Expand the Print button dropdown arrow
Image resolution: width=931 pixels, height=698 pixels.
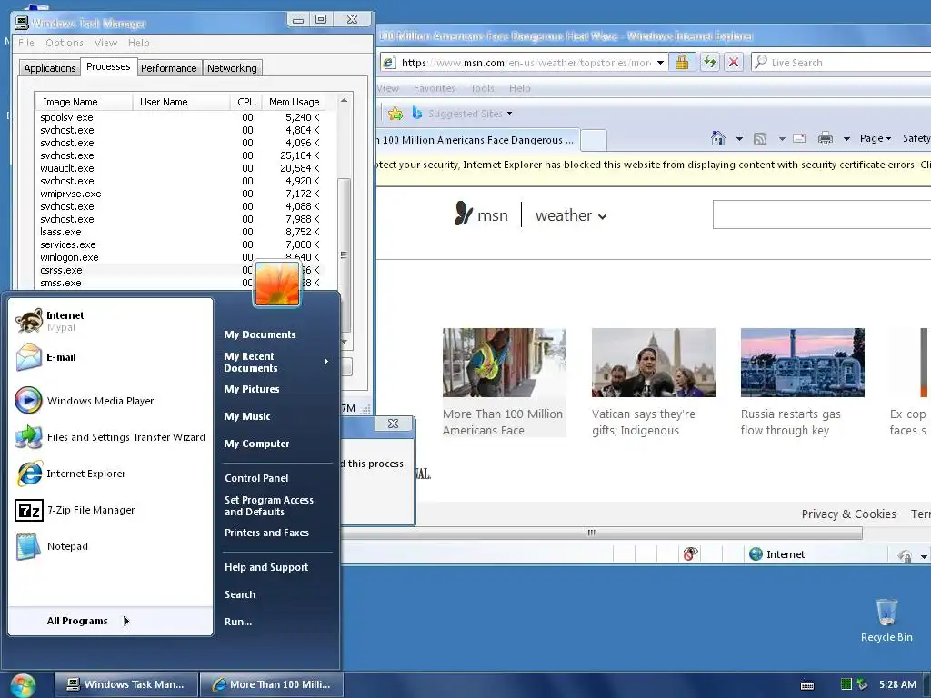click(x=846, y=139)
